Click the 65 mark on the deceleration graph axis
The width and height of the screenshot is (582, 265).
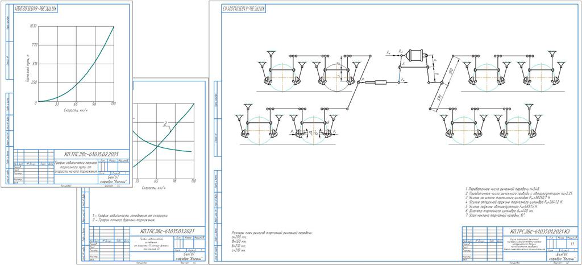156,181
